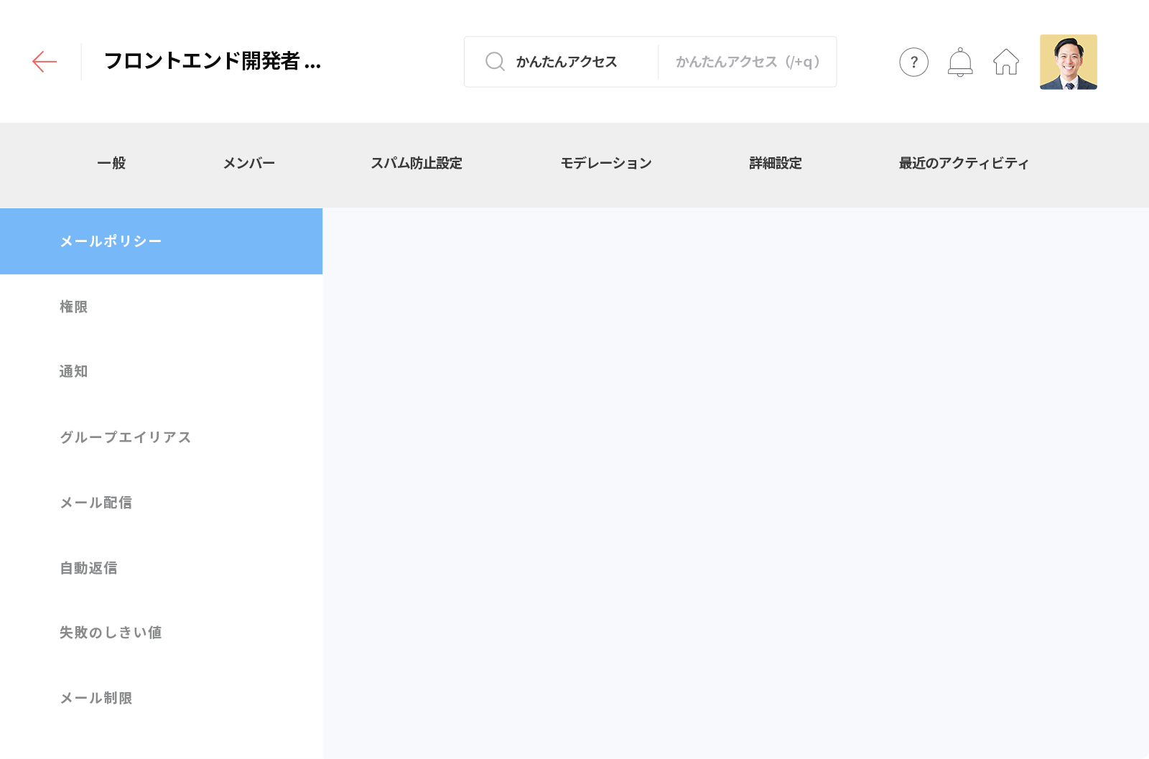The width and height of the screenshot is (1149, 759).
Task: Select the 詳細設定 tab
Action: (x=775, y=164)
